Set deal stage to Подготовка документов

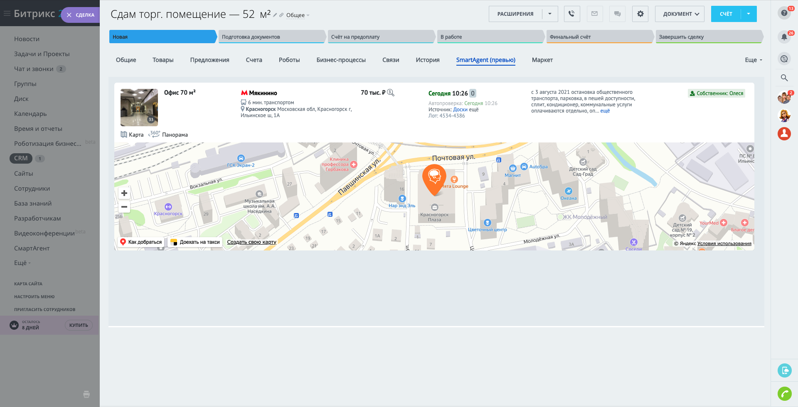point(271,37)
